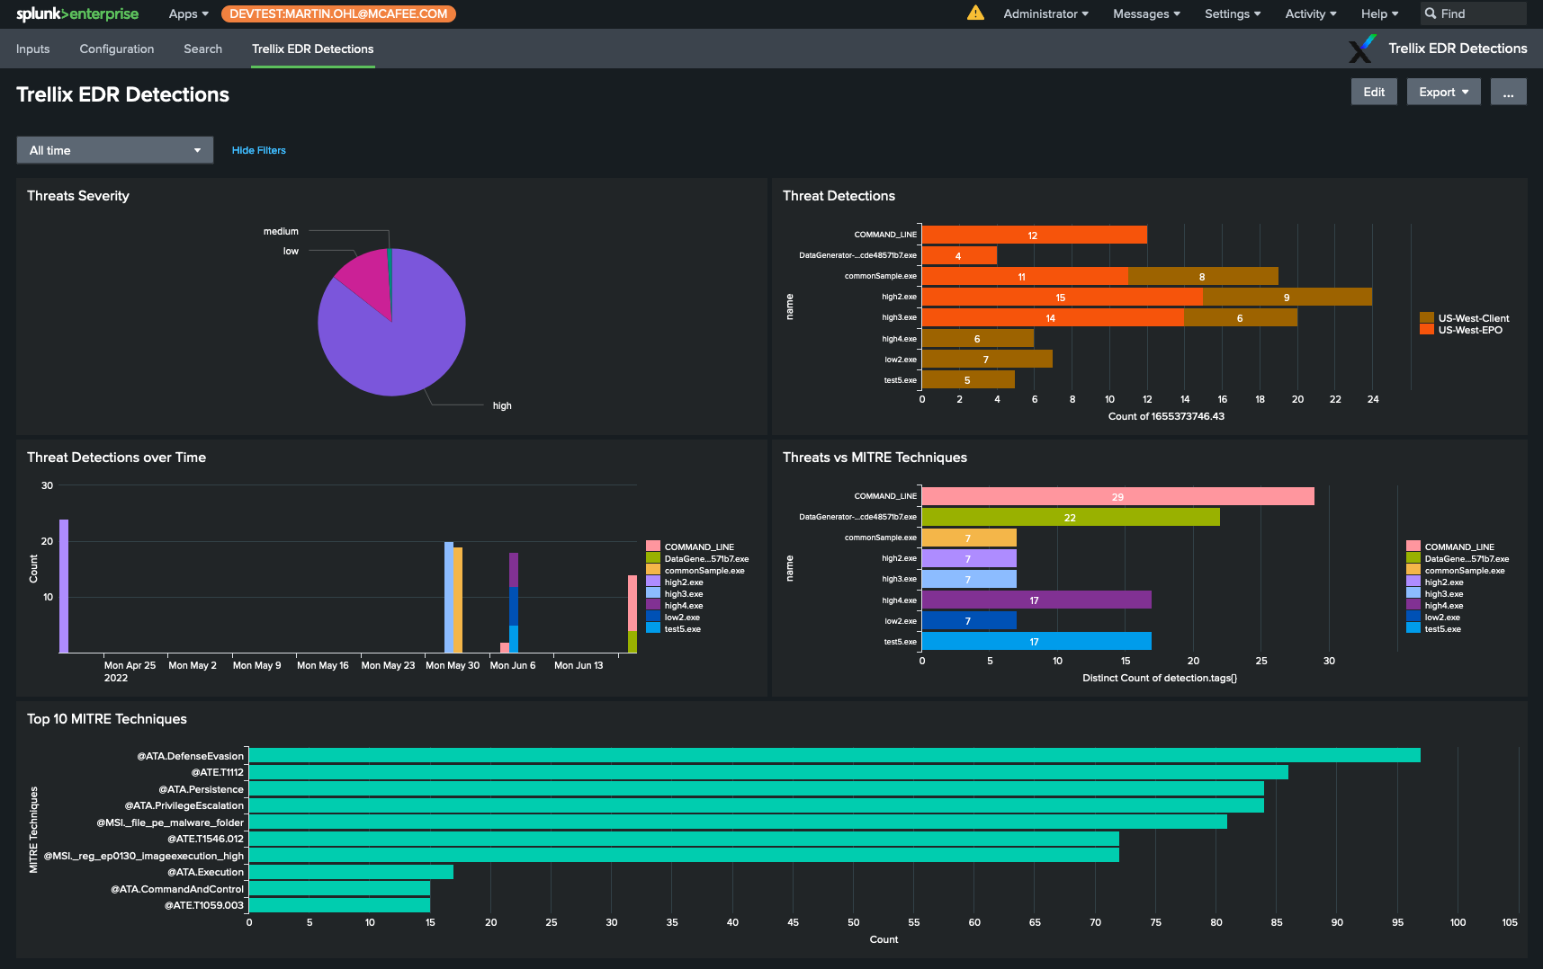Click the DEVTEST:MARTIN.OHL@MCAFEE.COM banner

pyautogui.click(x=338, y=13)
